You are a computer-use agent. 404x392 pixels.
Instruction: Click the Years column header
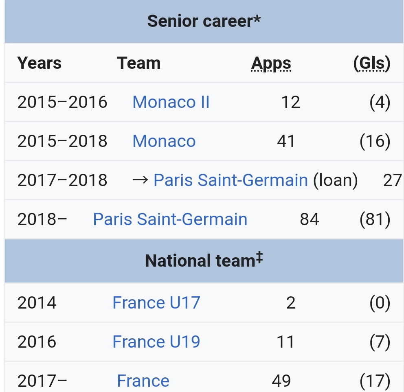(39, 63)
